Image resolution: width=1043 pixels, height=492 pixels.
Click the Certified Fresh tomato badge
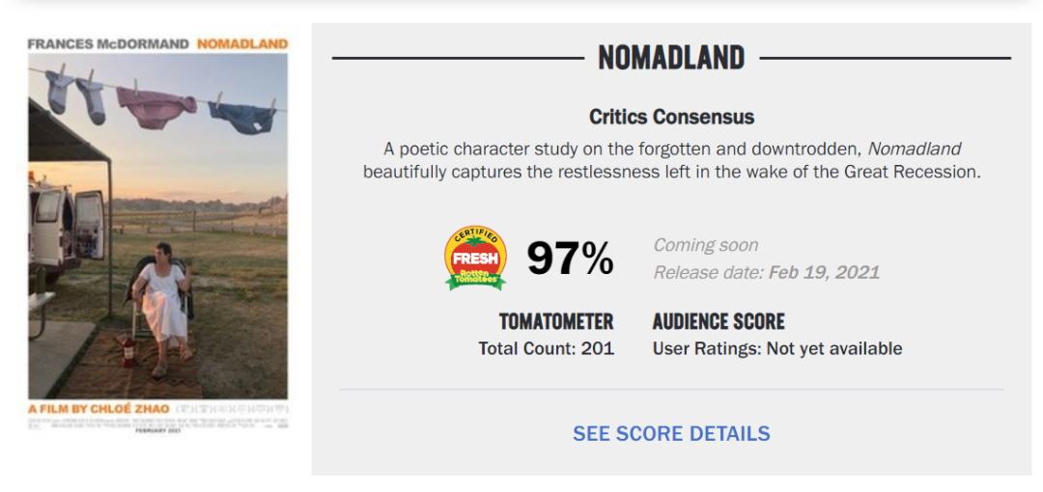click(475, 258)
